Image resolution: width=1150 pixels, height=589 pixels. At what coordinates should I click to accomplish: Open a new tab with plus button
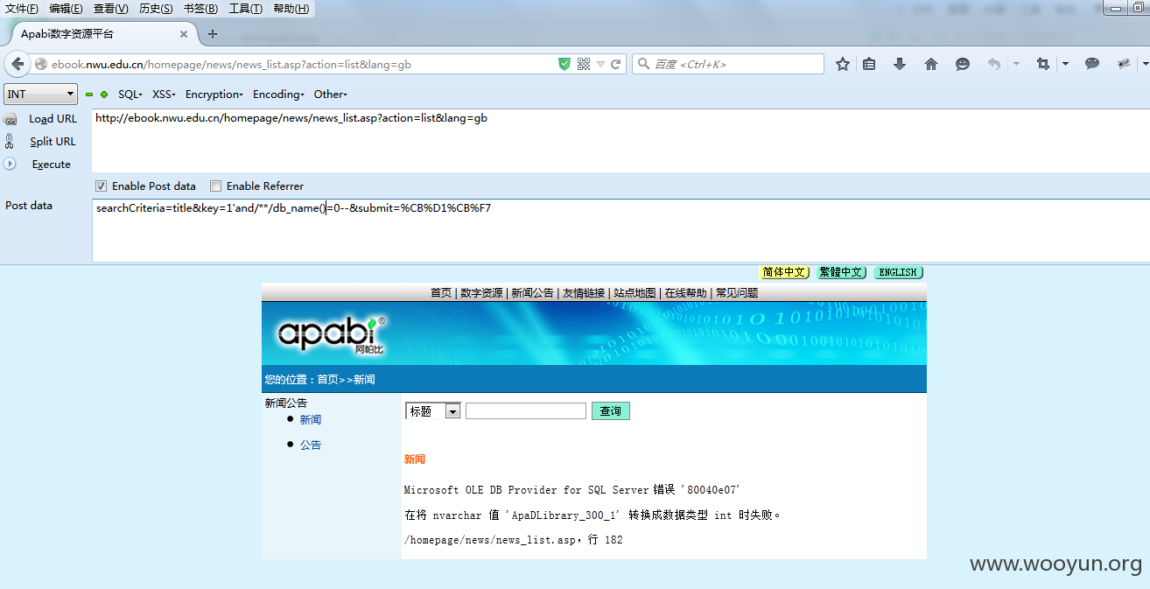pos(213,34)
